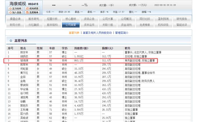This screenshot has width=197, height=122.
Task: Click the timestamp 2022-08-30 09:01:09
Action: (x=165, y=5)
